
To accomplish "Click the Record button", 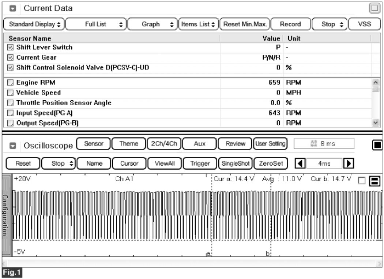I will [x=290, y=24].
